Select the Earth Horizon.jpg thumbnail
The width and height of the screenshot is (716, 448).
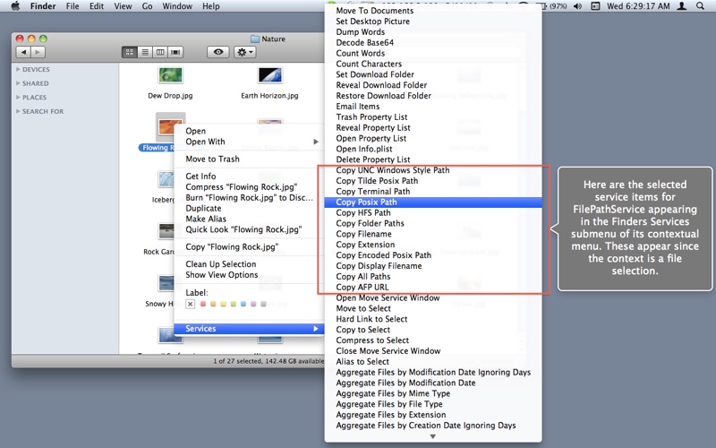pos(270,75)
